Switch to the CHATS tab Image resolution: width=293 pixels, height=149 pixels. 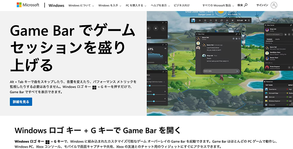point(278,39)
